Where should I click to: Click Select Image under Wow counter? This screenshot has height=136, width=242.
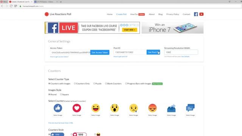tap(115, 115)
